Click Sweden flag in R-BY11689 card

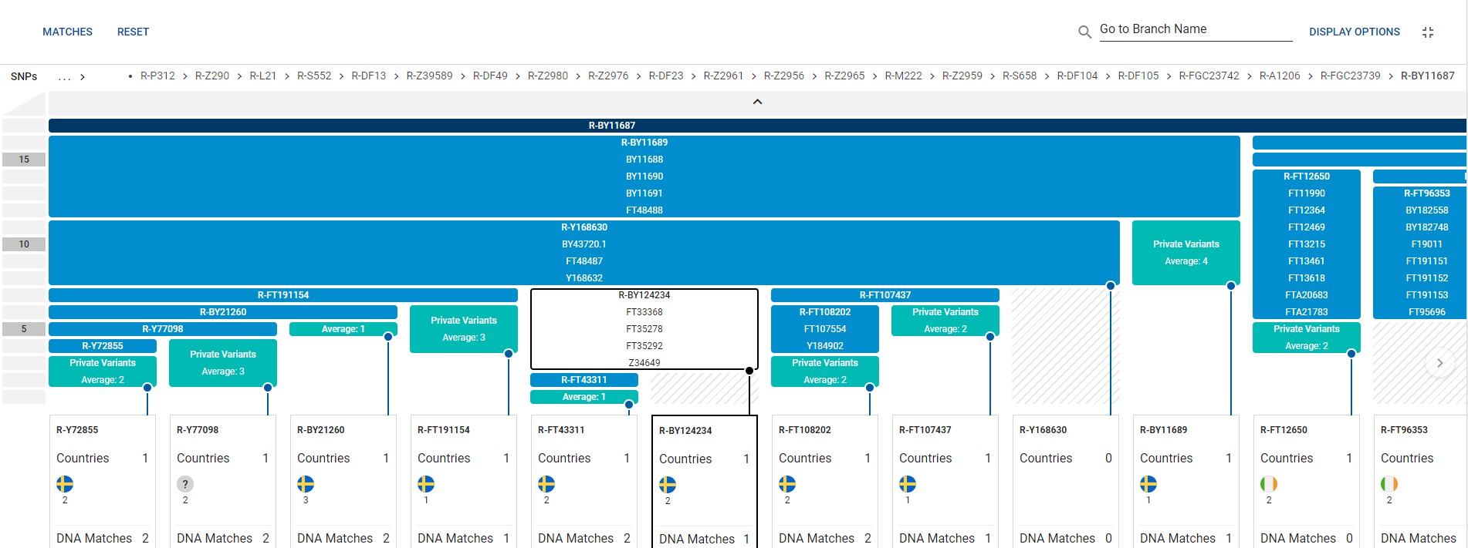click(1148, 484)
